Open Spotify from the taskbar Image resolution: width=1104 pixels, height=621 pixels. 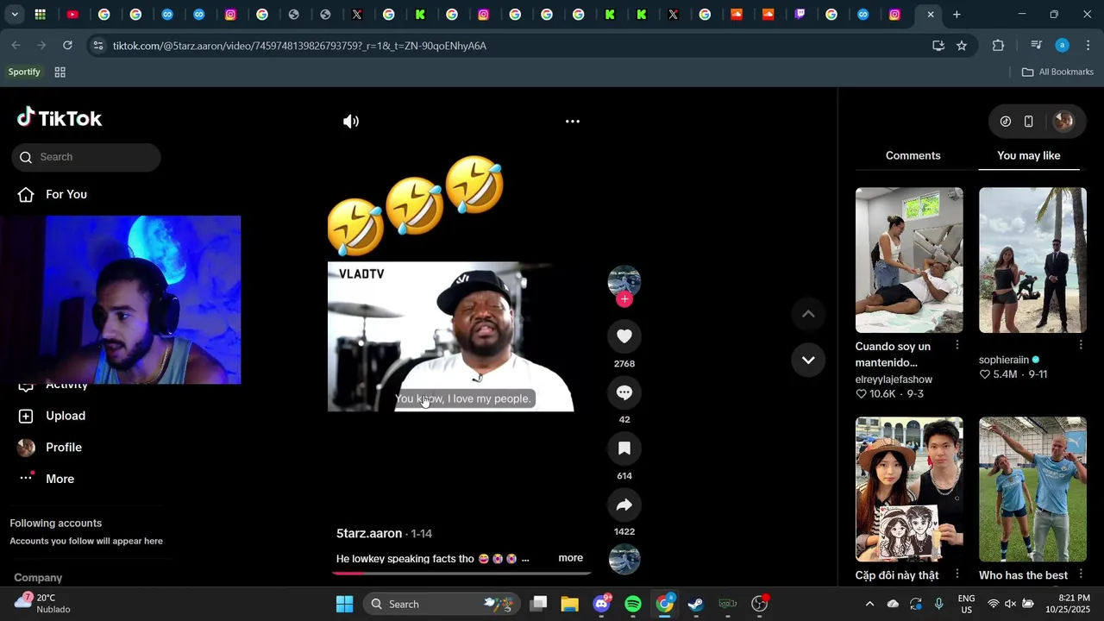point(633,604)
